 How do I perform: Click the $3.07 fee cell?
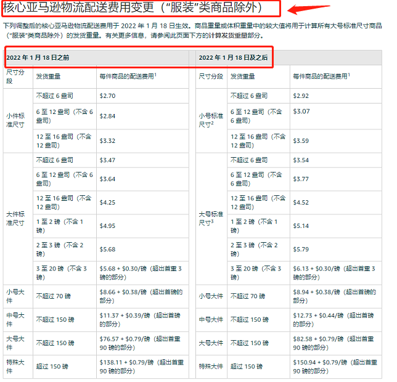pyautogui.click(x=336, y=116)
